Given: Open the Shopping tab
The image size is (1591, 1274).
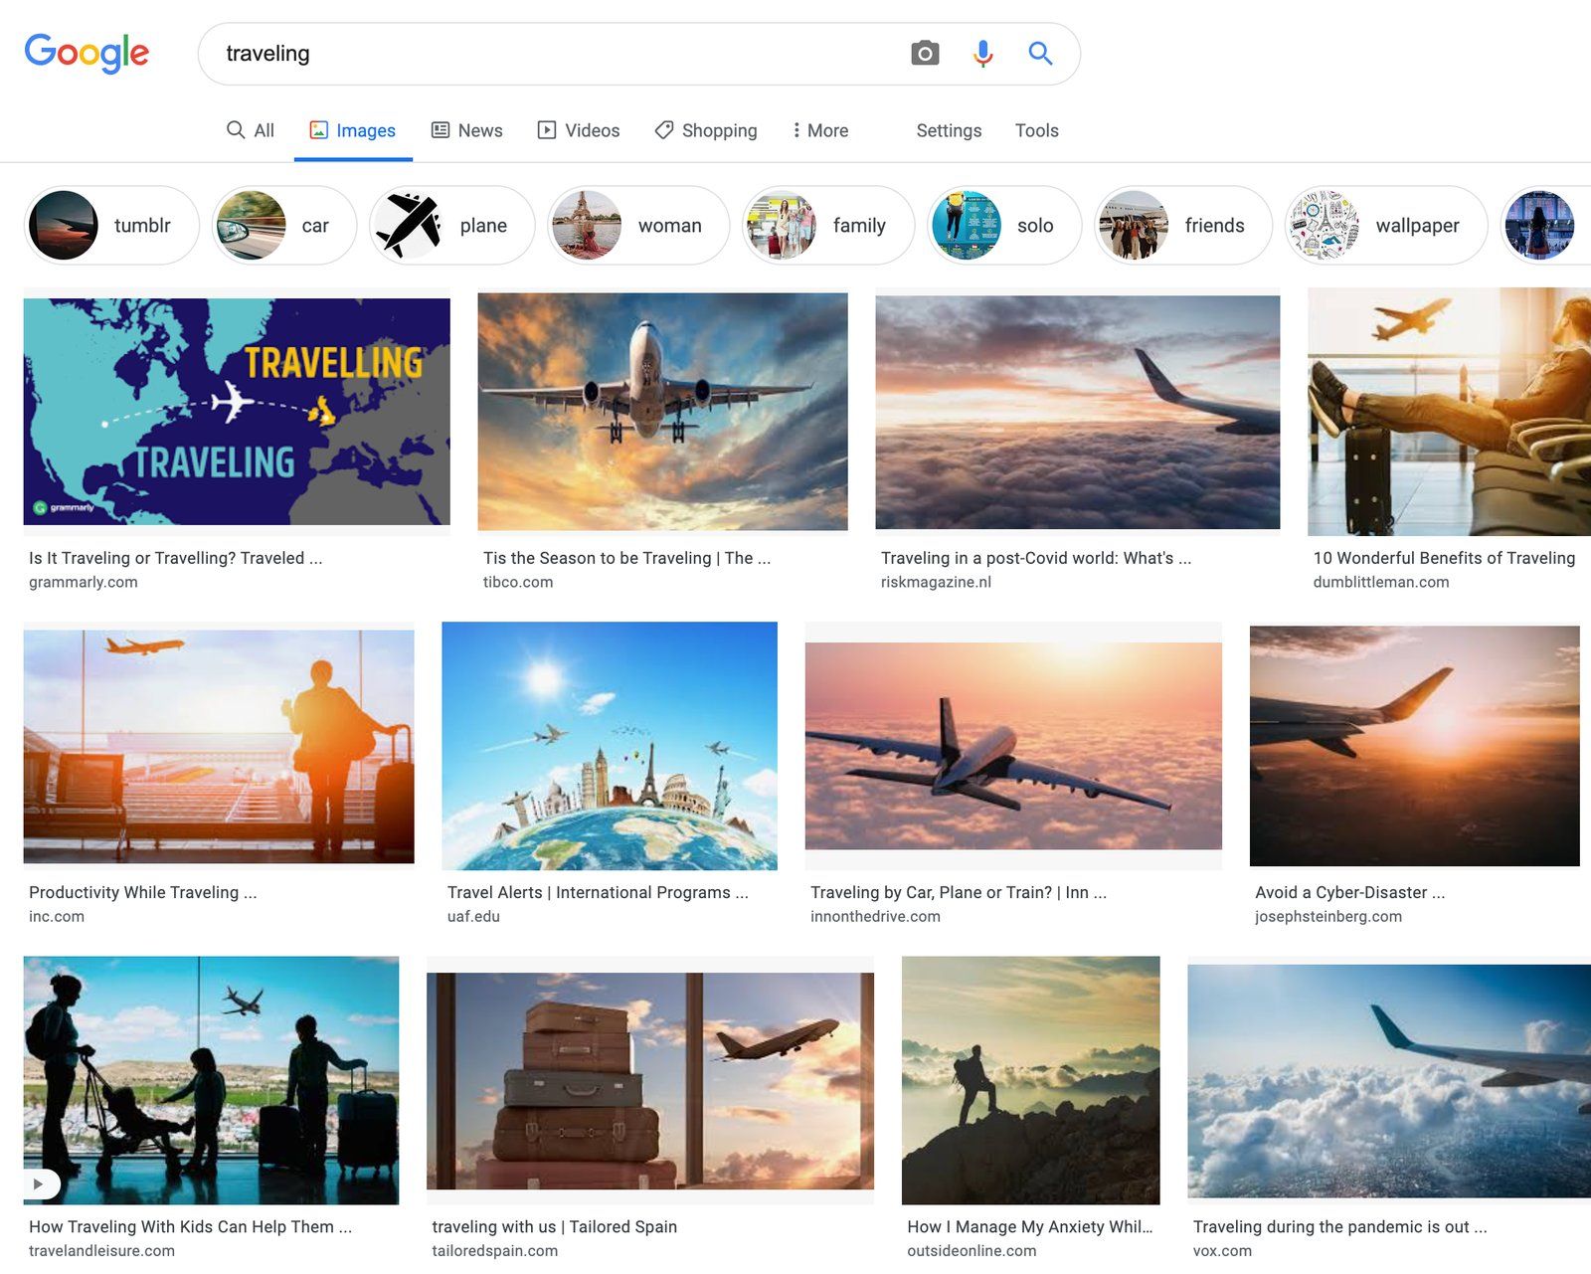Looking at the screenshot, I should click(x=706, y=130).
